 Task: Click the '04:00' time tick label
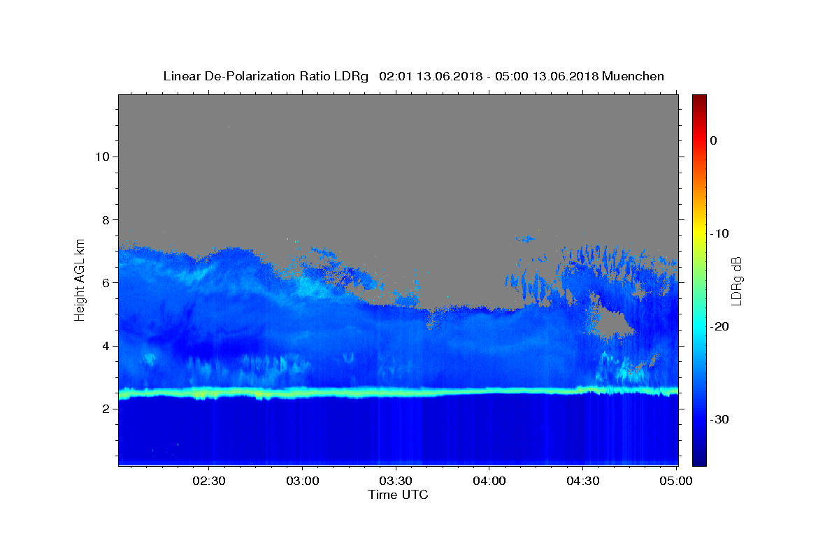(489, 481)
